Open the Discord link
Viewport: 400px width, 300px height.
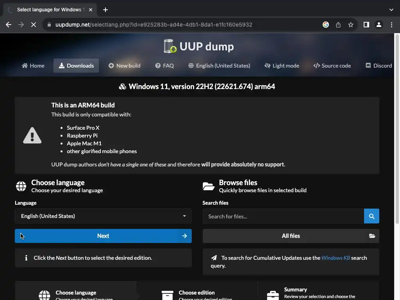click(379, 66)
